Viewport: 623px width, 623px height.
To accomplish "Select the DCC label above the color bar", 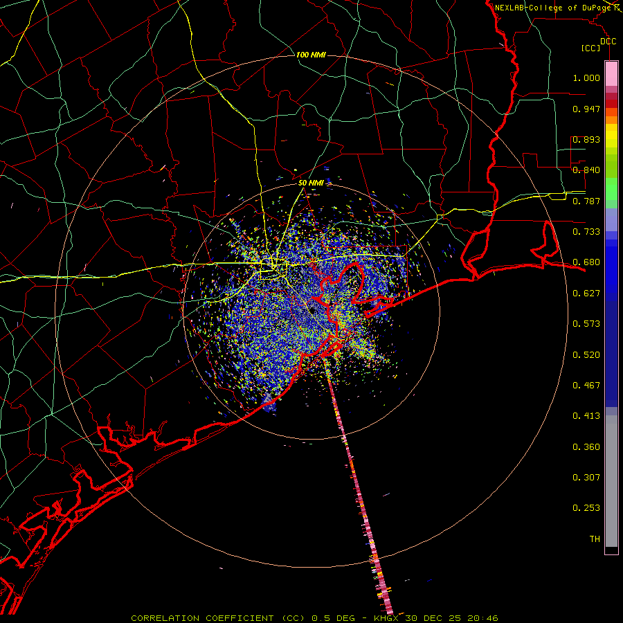I will [608, 42].
